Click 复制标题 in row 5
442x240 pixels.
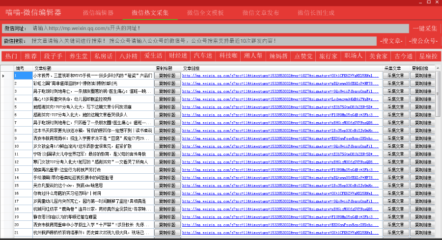[x=167, y=107]
